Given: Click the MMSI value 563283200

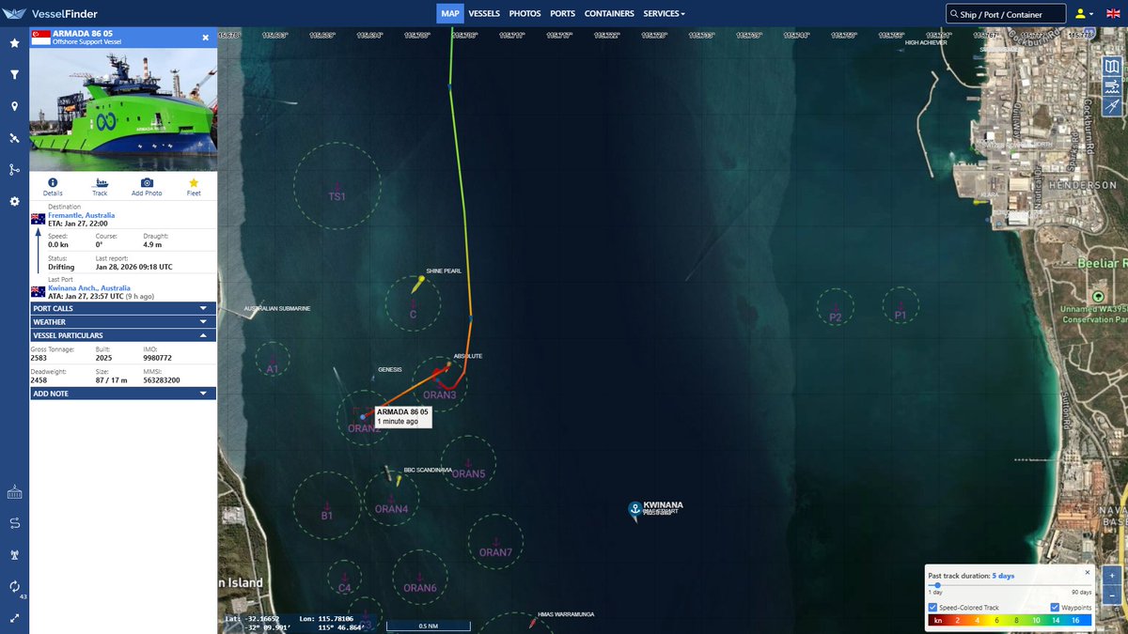Looking at the screenshot, I should [x=162, y=380].
